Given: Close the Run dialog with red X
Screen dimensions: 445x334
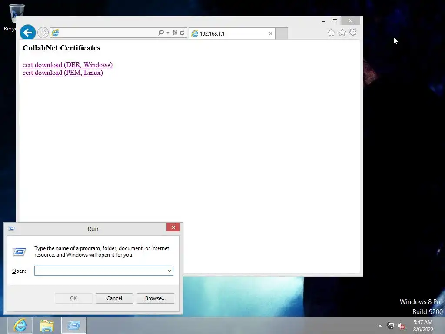Looking at the screenshot, I should [173, 227].
